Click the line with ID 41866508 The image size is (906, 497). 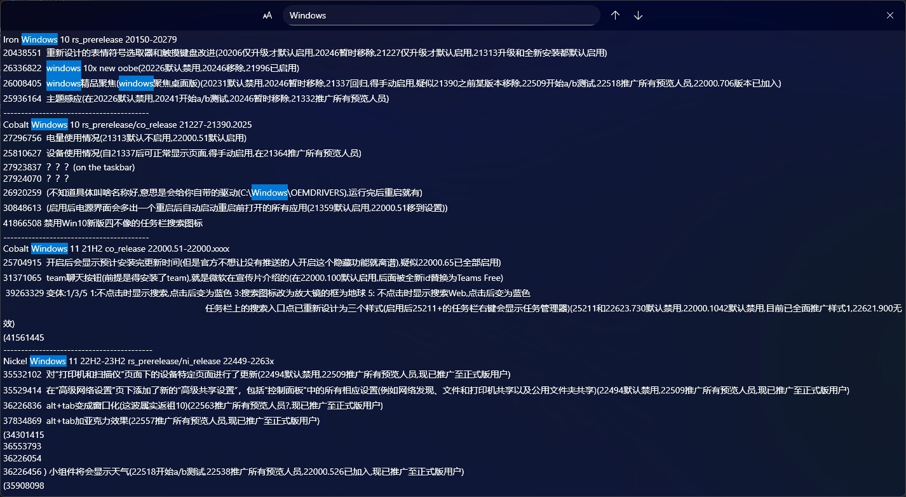103,223
